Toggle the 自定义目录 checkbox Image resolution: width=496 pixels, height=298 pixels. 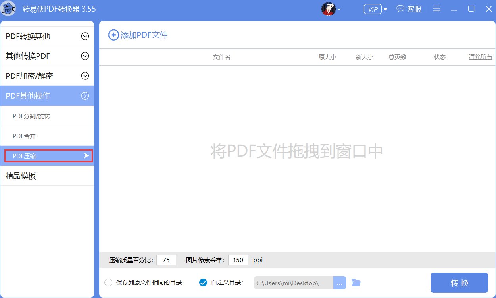tap(203, 283)
